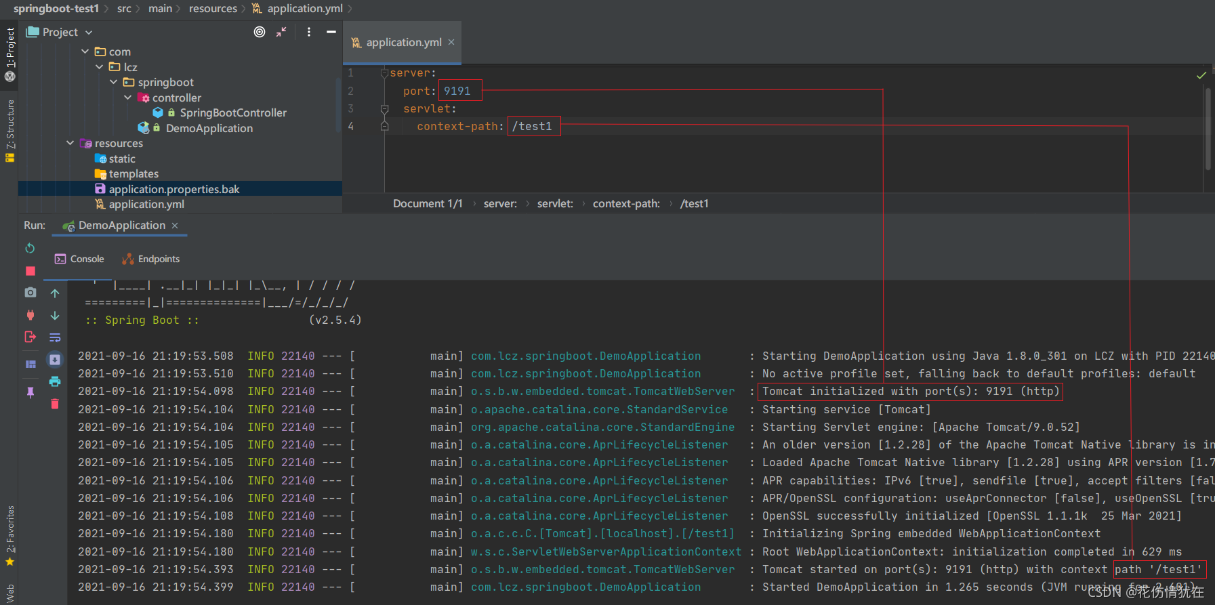Viewport: 1215px width, 605px height.
Task: Click the up arrow stack trace icon
Action: pos(55,293)
